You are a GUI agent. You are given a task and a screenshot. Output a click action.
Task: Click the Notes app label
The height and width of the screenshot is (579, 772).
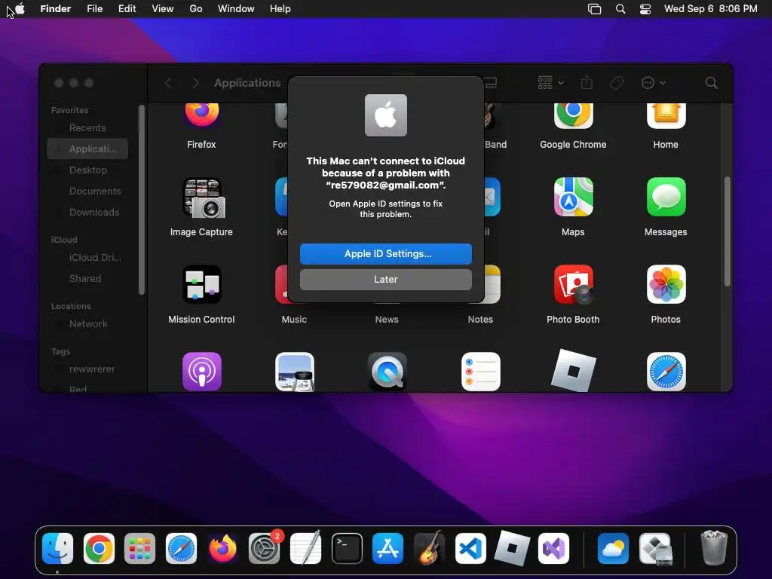[x=480, y=320]
